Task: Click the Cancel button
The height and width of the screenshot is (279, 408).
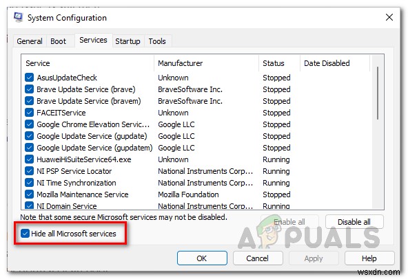Action: (258, 258)
